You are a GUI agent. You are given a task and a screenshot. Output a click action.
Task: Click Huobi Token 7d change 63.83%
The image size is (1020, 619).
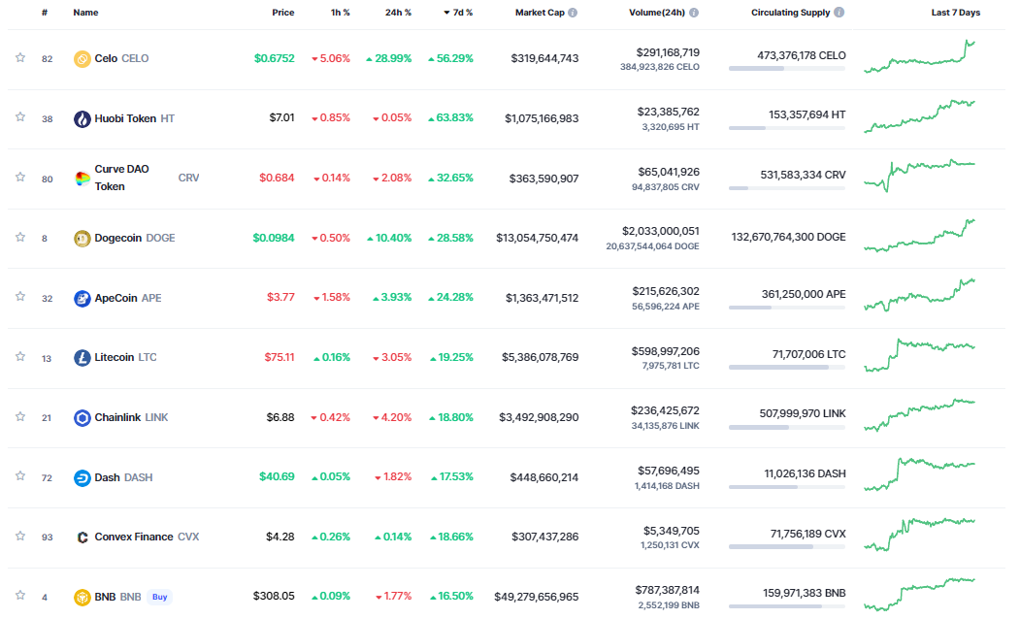point(451,117)
